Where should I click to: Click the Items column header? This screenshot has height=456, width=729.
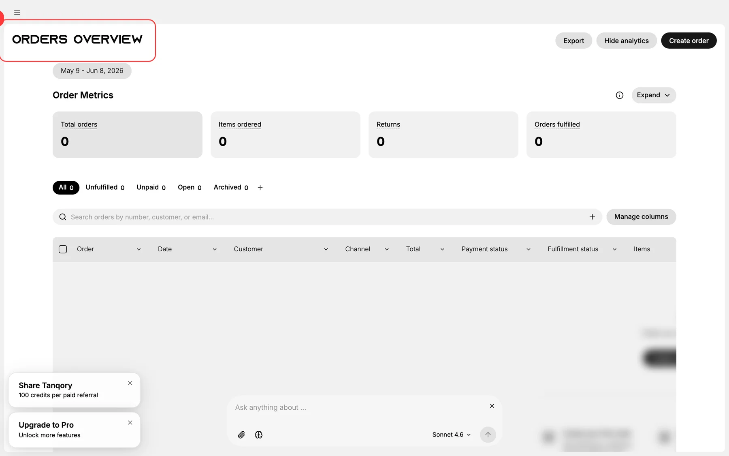pos(642,249)
